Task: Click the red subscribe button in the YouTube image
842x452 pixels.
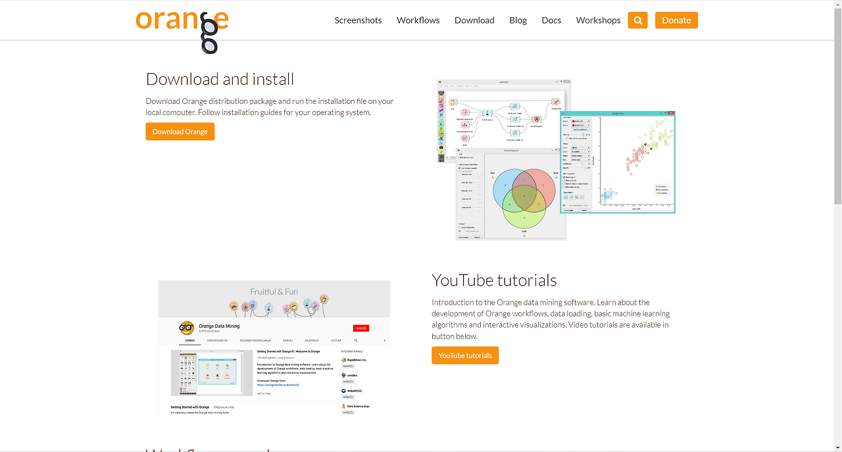Action: (x=361, y=328)
